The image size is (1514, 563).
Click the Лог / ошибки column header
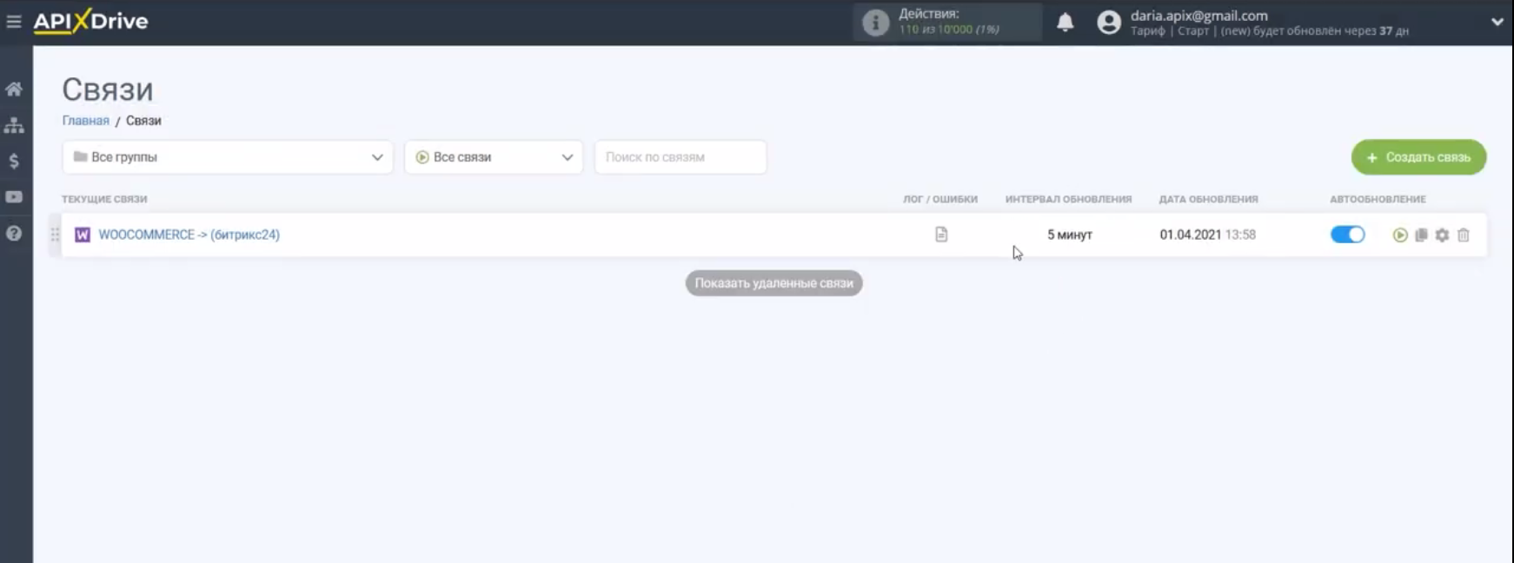coord(940,199)
